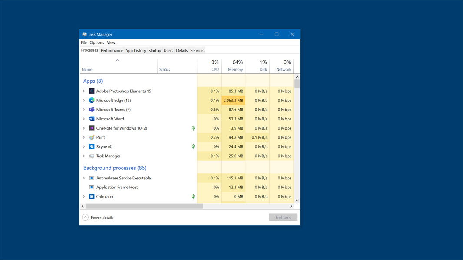Image resolution: width=463 pixels, height=260 pixels.
Task: Select the Microsoft Edge process icon
Action: pyautogui.click(x=92, y=100)
